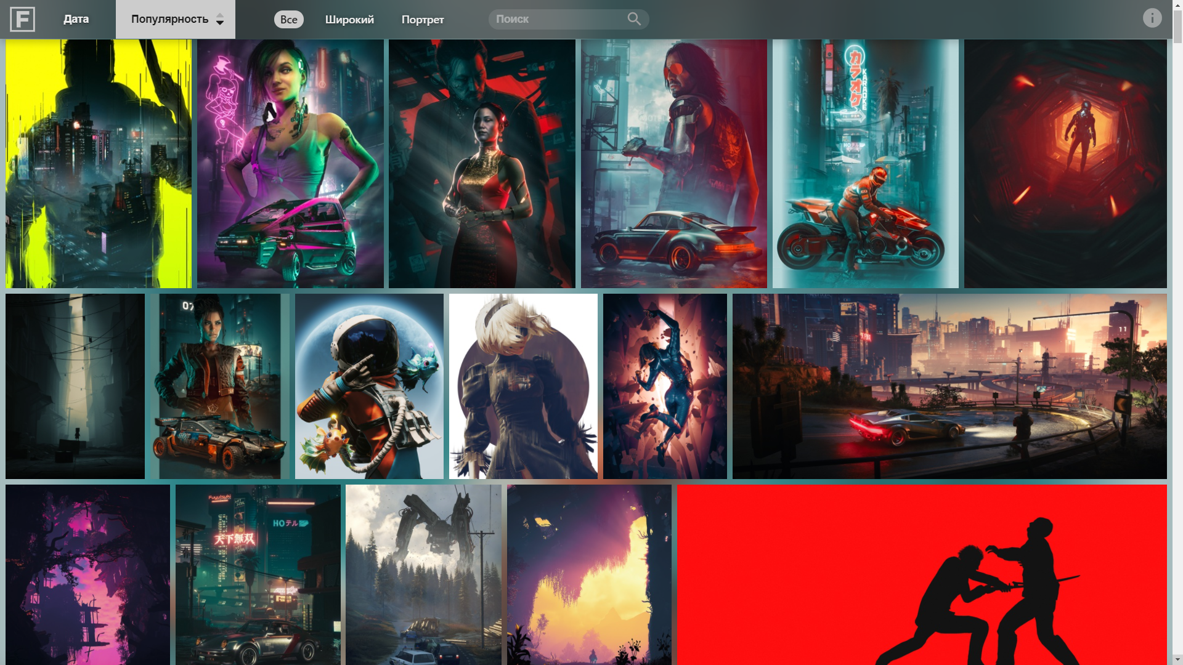This screenshot has height=665, width=1183.
Task: Open the yellow silhouette city wallpaper
Action: (x=99, y=164)
